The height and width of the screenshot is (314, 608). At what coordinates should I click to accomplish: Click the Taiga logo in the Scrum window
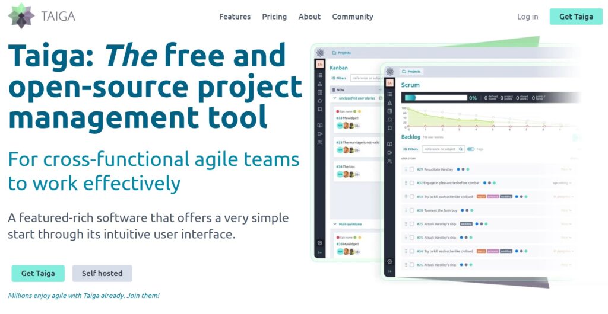390,72
